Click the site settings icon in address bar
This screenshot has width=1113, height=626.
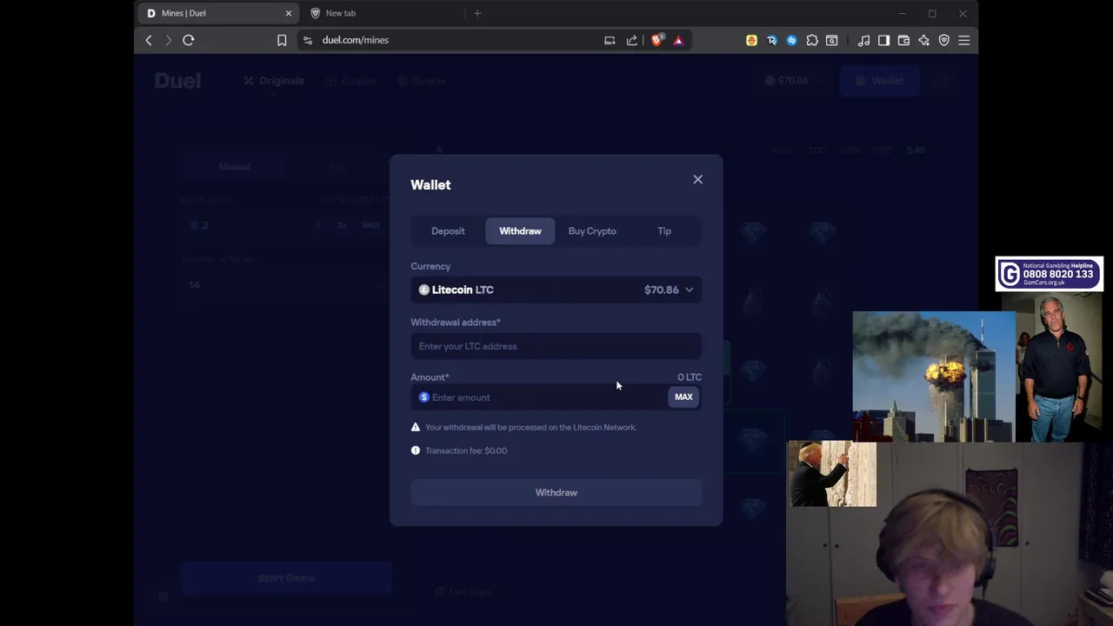pyautogui.click(x=308, y=40)
